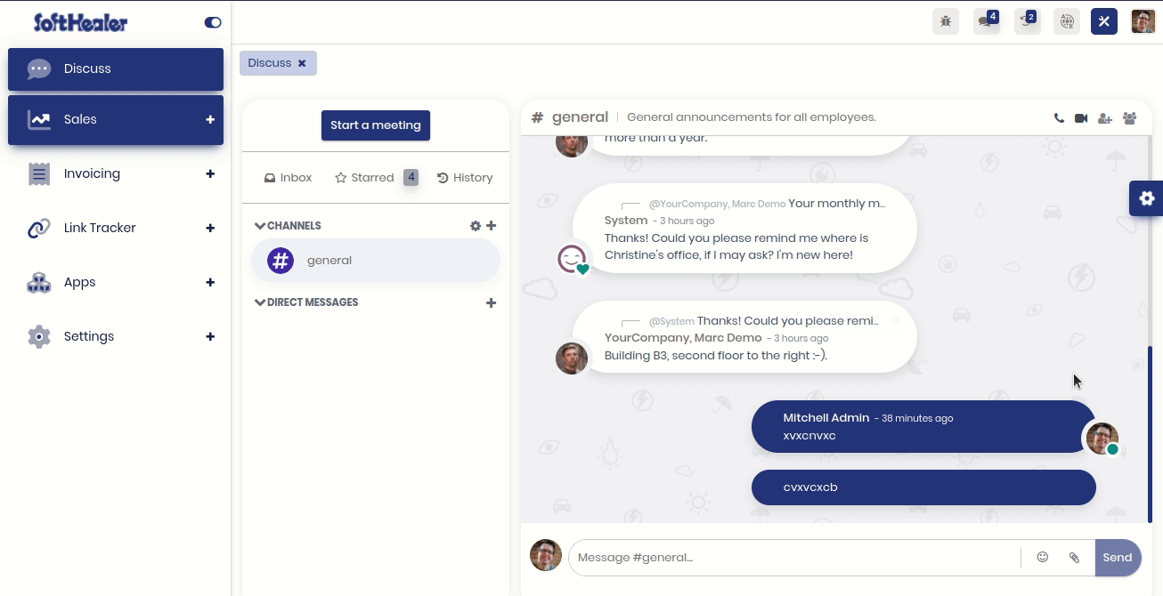The height and width of the screenshot is (596, 1163).
Task: Open the Link Tracker menu
Action: tap(116, 228)
